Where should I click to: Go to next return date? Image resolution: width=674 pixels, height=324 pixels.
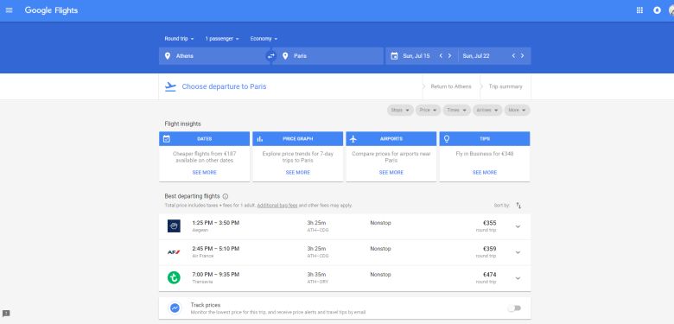point(522,56)
